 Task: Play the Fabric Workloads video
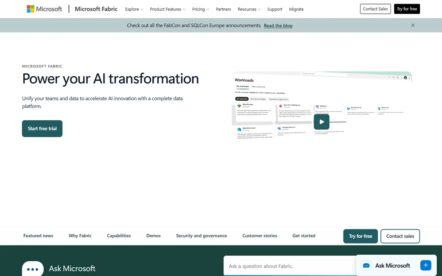321,122
